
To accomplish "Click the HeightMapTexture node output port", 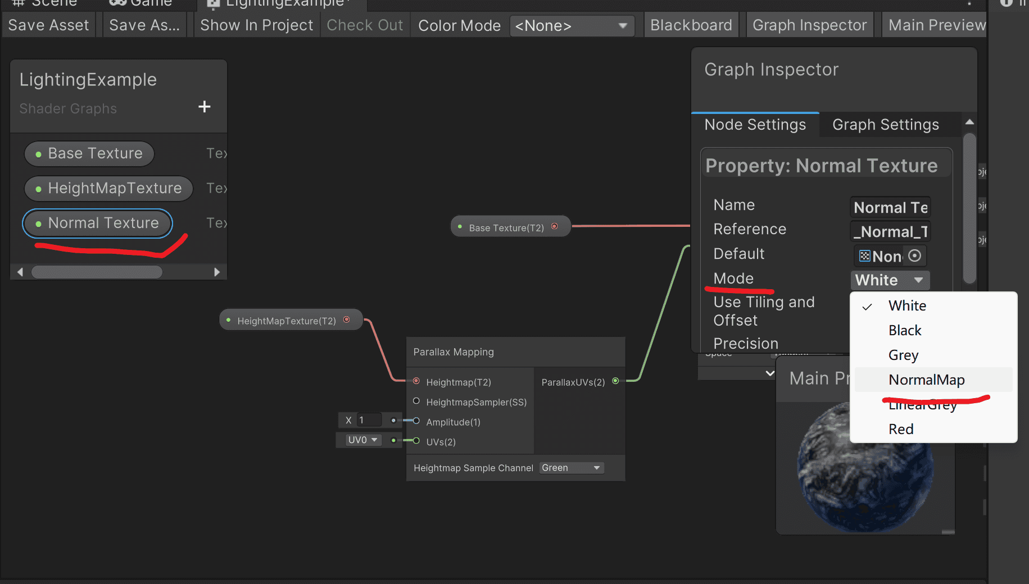I will click(347, 320).
